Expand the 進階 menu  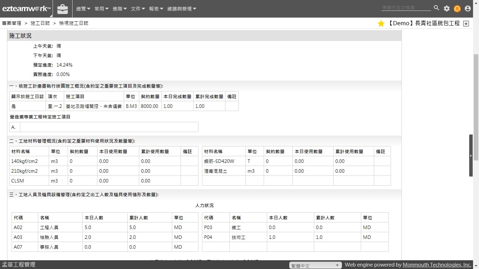[x=120, y=9]
